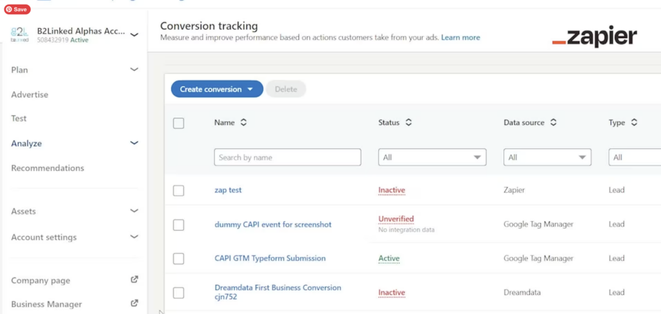Open the Learn more link
This screenshot has width=661, height=314.
pyautogui.click(x=460, y=37)
